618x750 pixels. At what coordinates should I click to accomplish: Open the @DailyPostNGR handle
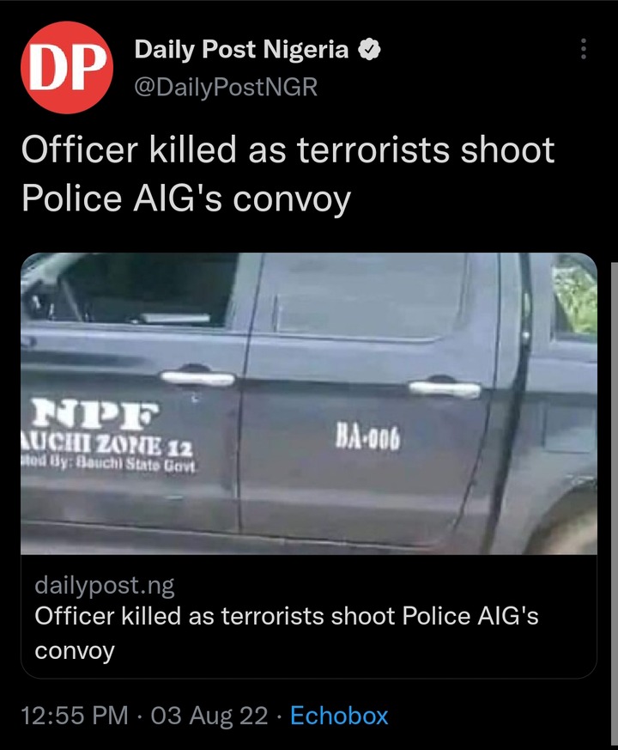click(226, 87)
